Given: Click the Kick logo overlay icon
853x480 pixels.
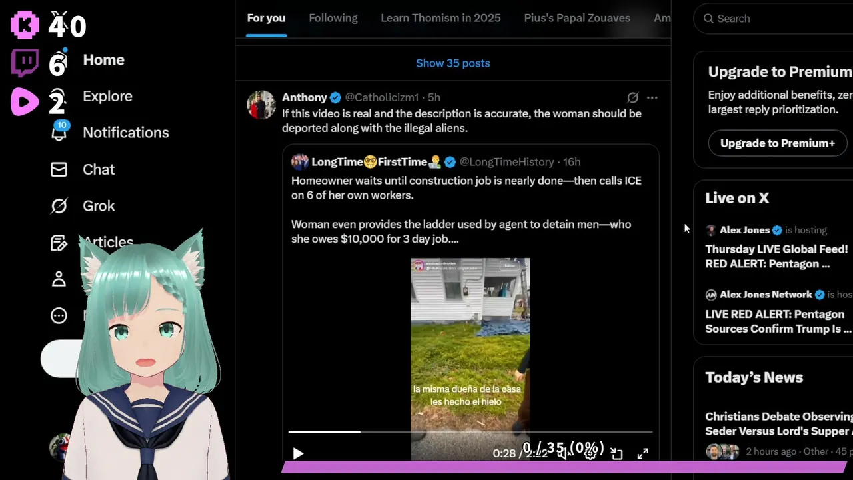Looking at the screenshot, I should [x=25, y=25].
